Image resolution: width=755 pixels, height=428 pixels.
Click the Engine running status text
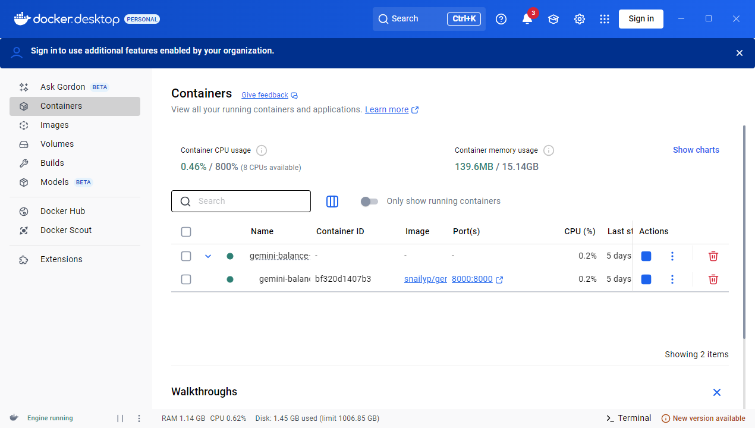click(50, 418)
